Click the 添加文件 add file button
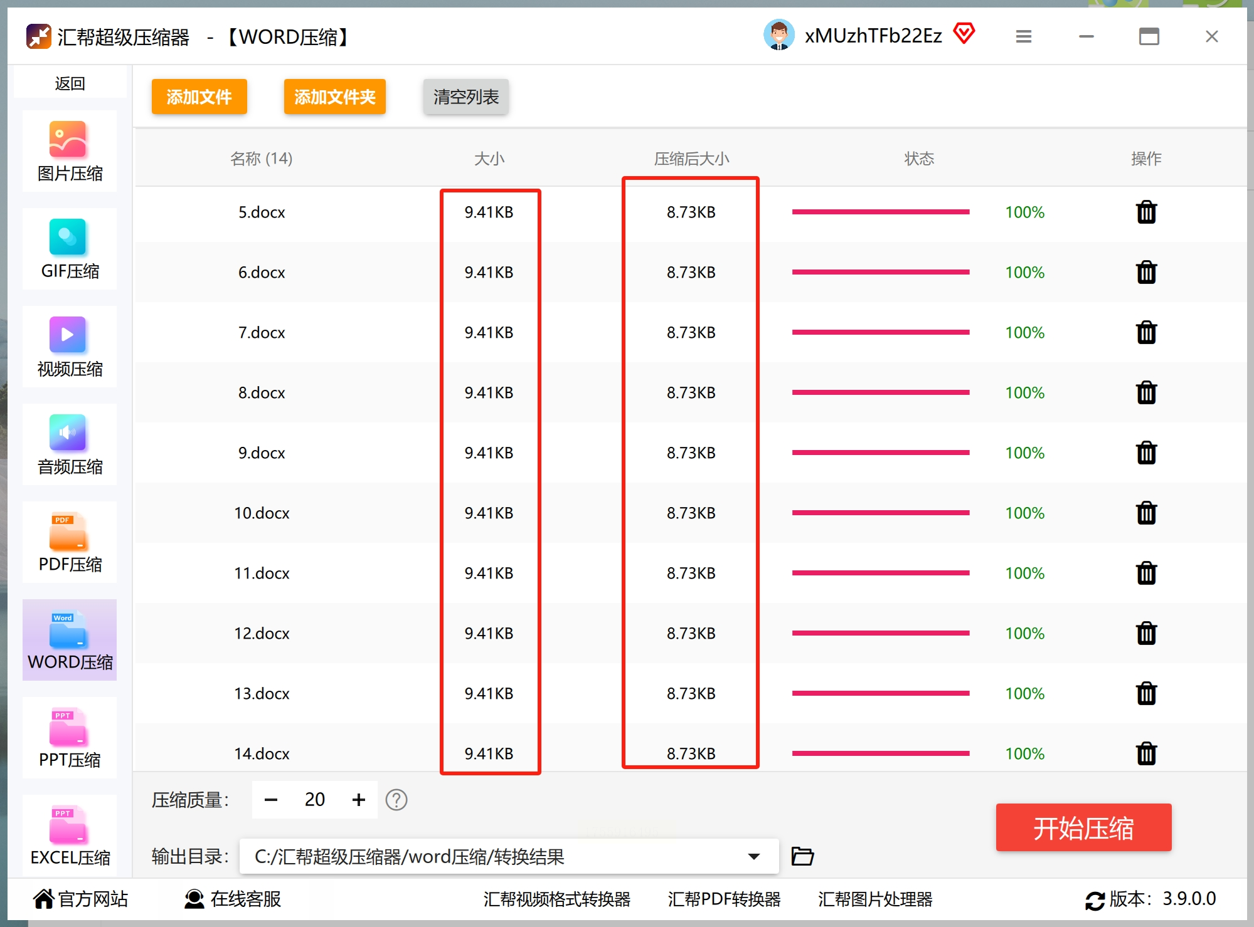 [x=199, y=97]
